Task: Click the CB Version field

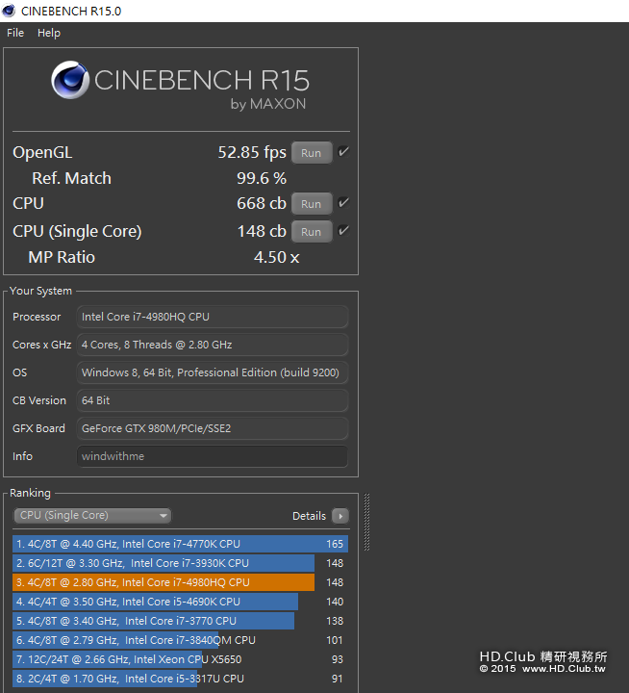Action: click(212, 400)
